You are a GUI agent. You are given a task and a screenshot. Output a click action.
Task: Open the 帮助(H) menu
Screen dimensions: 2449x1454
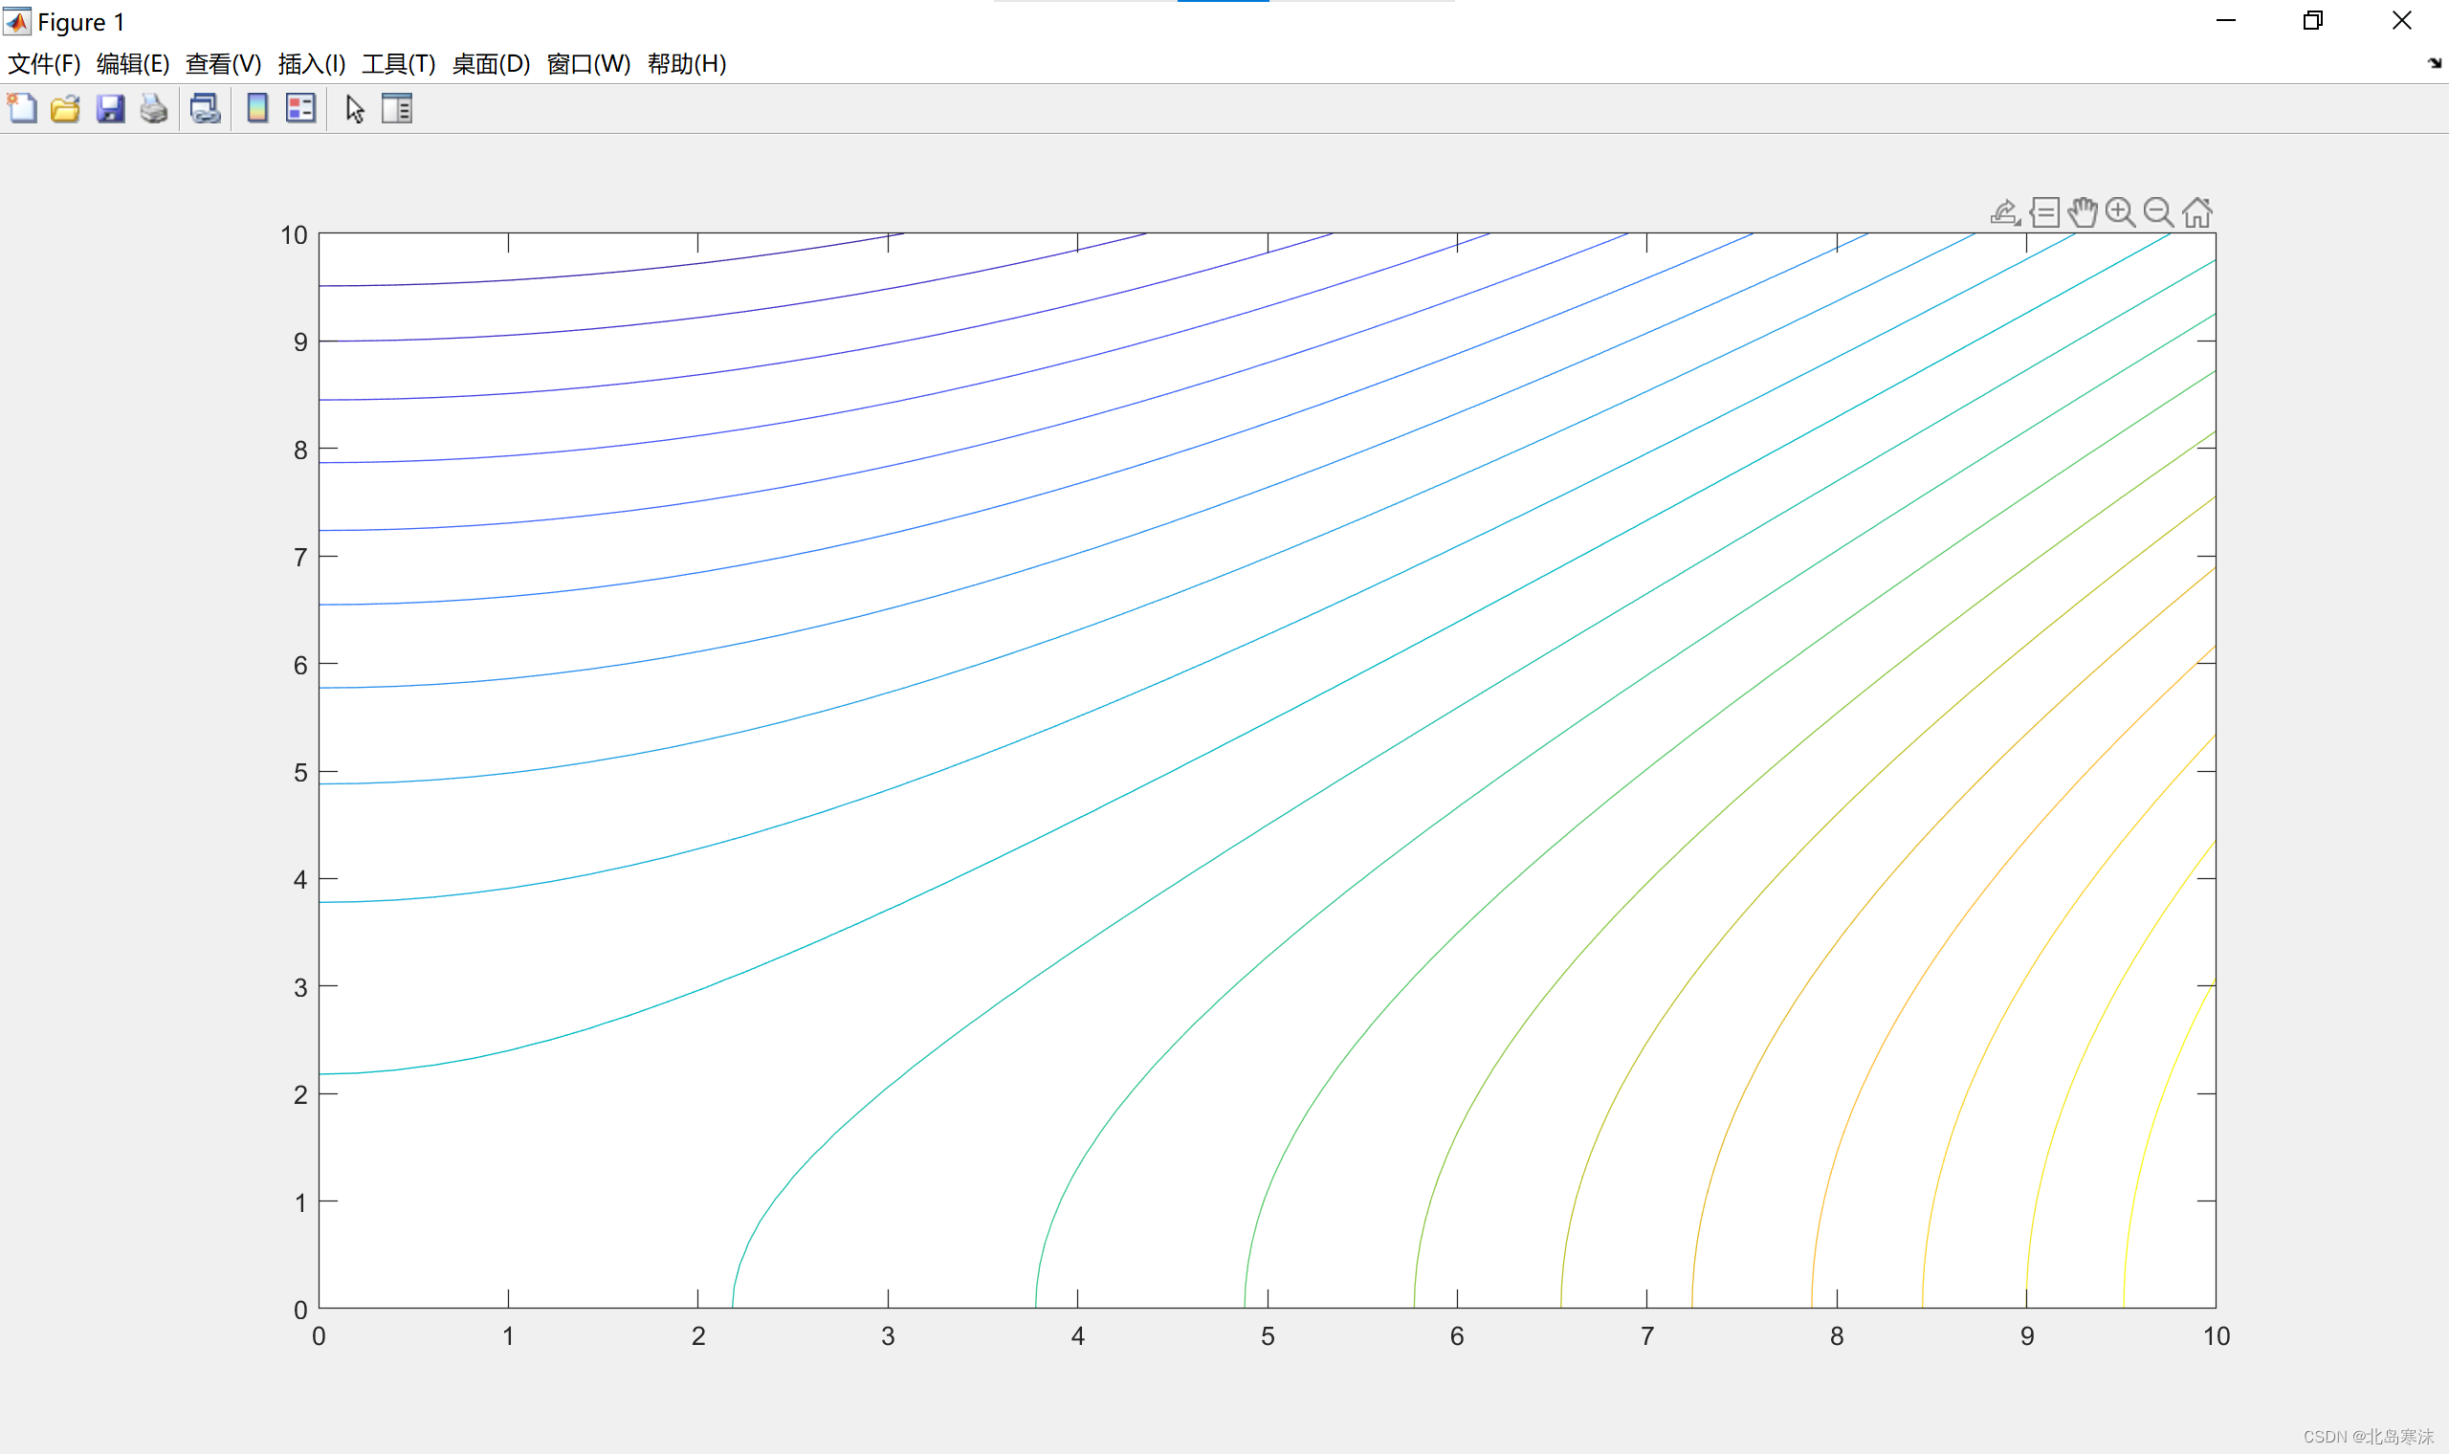tap(687, 64)
